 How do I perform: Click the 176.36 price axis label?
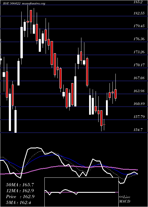point(139,39)
